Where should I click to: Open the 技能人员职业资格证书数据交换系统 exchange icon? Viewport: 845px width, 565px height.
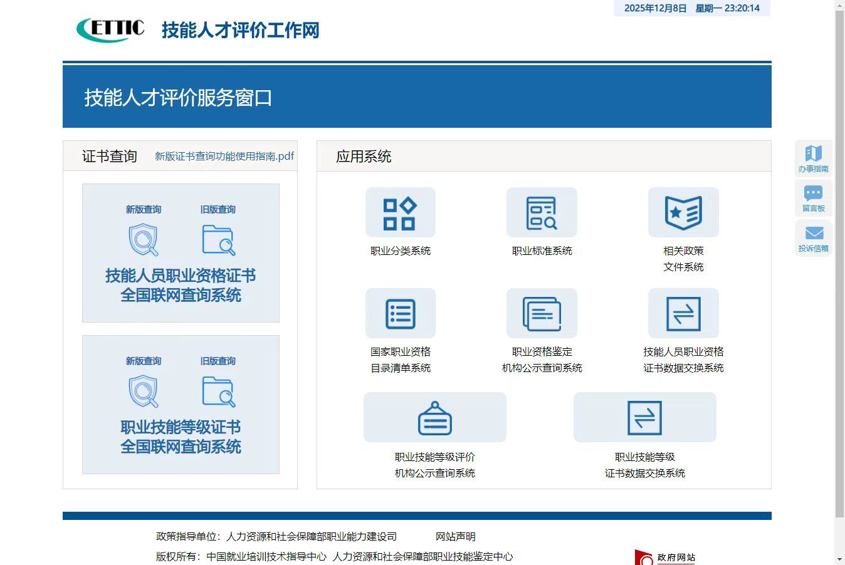coord(683,313)
